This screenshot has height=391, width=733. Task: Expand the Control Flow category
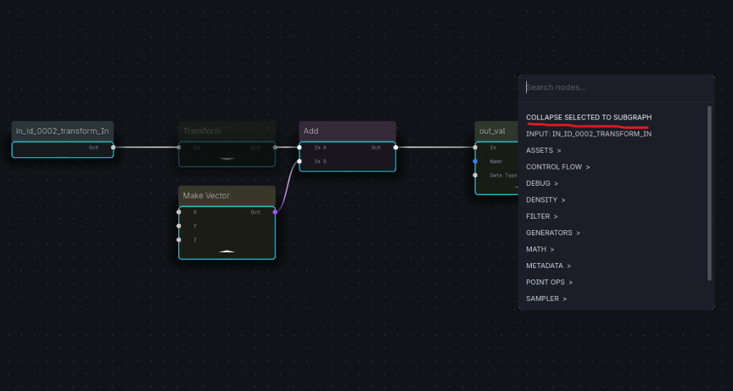(x=558, y=167)
